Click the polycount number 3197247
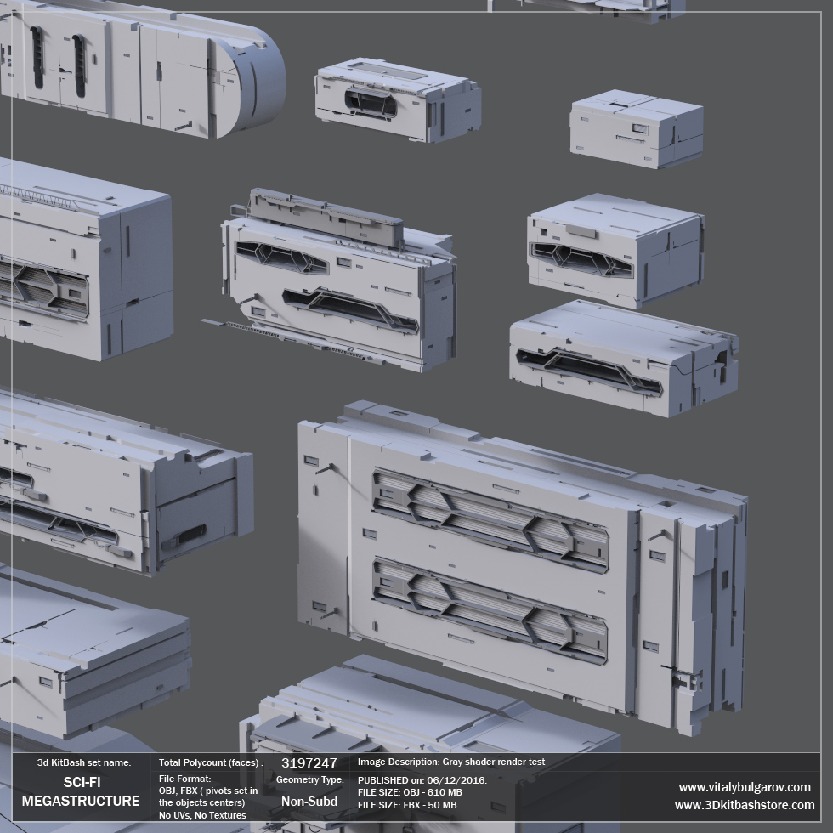Viewport: 833px width, 833px height. [309, 763]
